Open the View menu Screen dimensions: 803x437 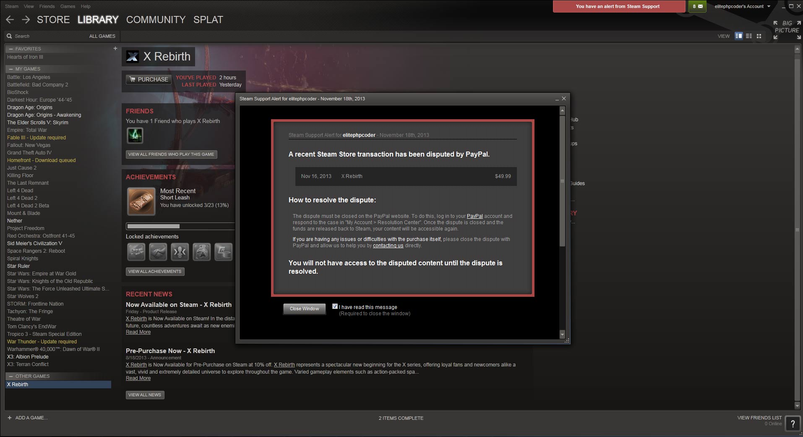pyautogui.click(x=29, y=6)
